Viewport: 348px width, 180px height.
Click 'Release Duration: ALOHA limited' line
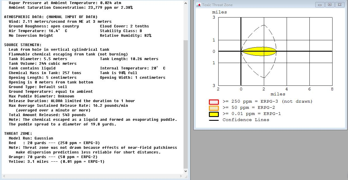click(72, 101)
